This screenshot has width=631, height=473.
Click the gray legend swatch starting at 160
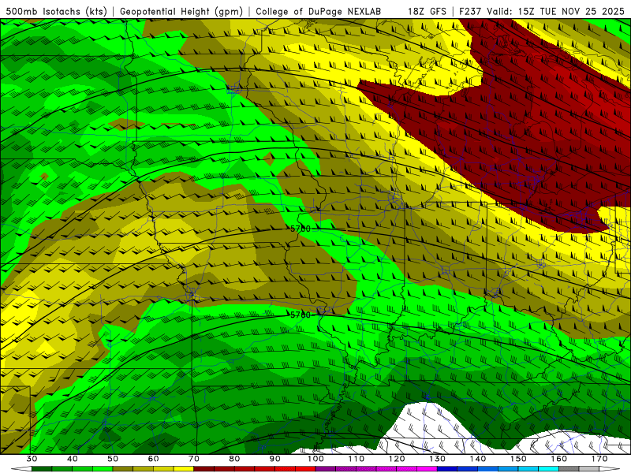pos(569,469)
